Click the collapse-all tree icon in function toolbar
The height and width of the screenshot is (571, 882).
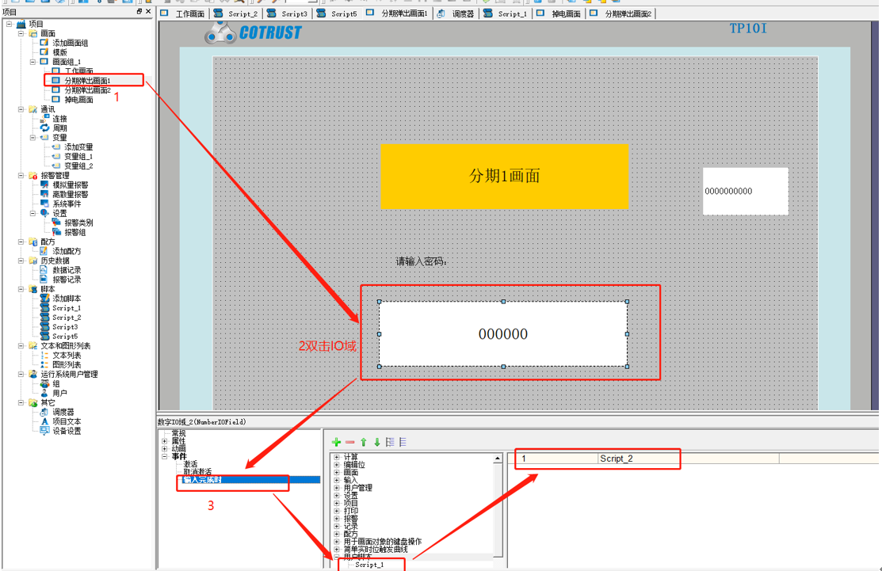coord(403,442)
